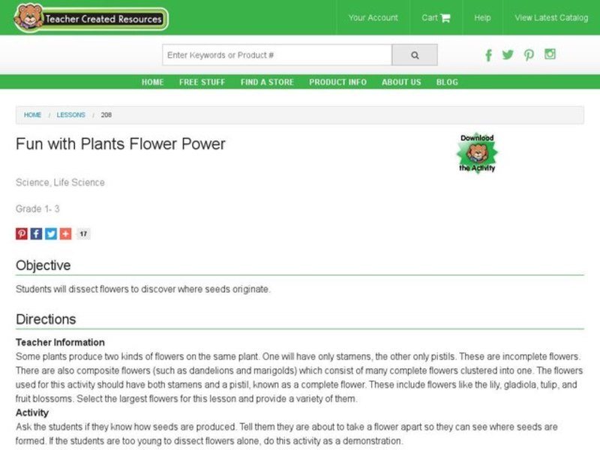Image resolution: width=600 pixels, height=450 pixels.
Task: Open LESSONS from the breadcrumb trail
Action: (x=70, y=115)
